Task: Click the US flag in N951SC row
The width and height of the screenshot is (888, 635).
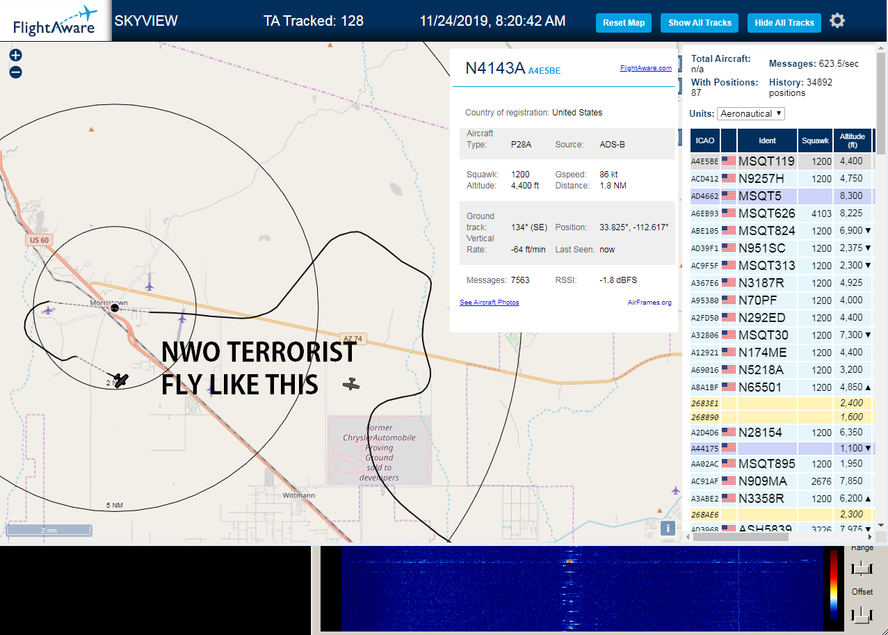Action: [729, 248]
